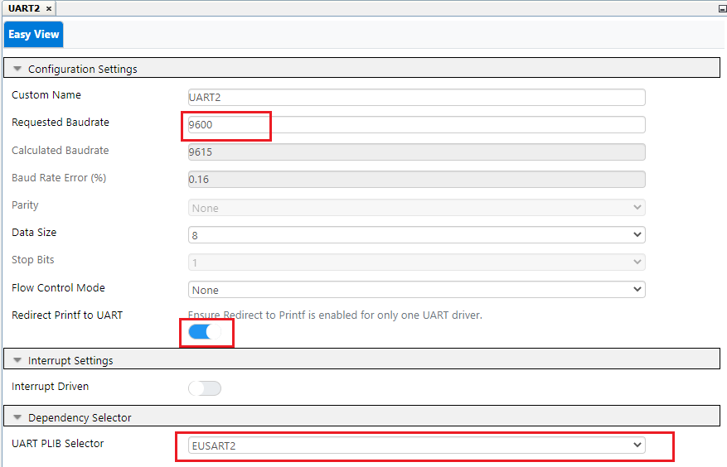Image resolution: width=727 pixels, height=467 pixels.
Task: Minimize the UART2 panel window
Action: (722, 8)
